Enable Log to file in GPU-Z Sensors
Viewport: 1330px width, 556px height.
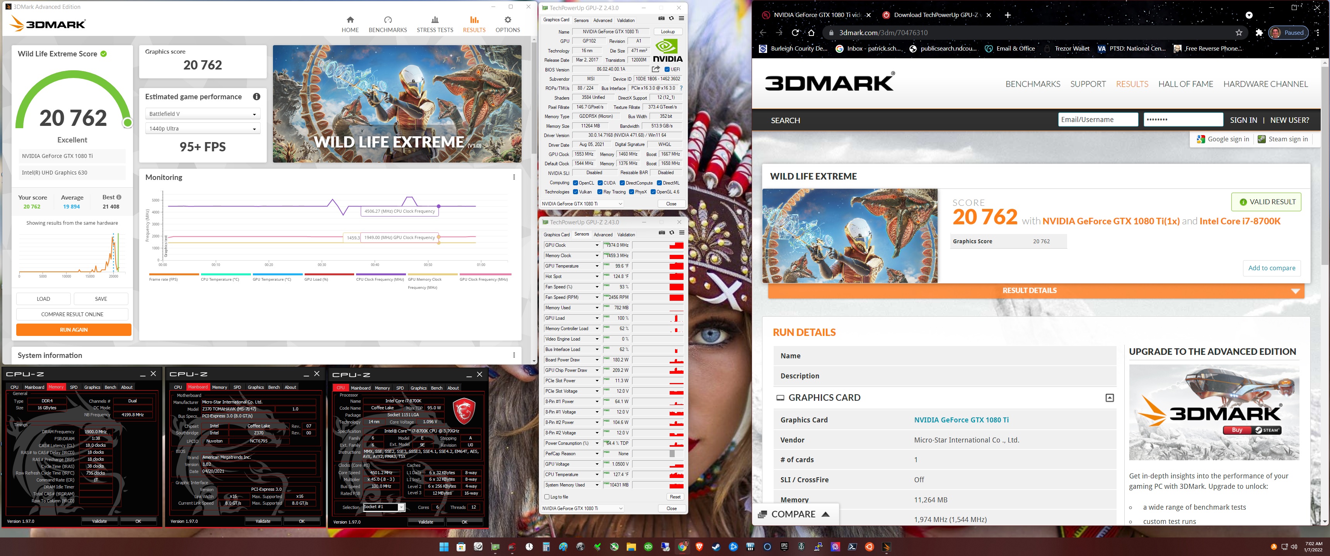click(547, 497)
